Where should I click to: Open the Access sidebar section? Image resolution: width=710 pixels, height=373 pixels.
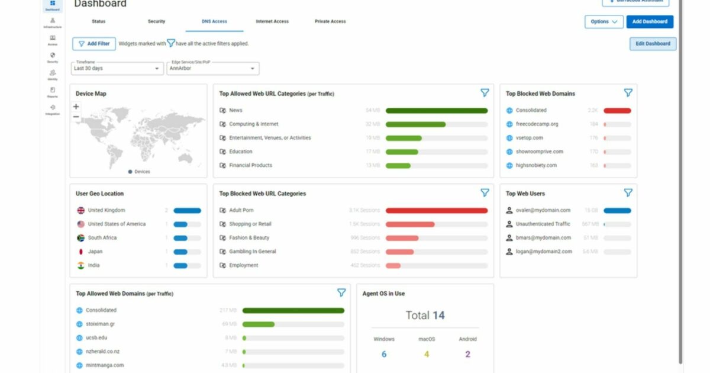click(x=53, y=40)
